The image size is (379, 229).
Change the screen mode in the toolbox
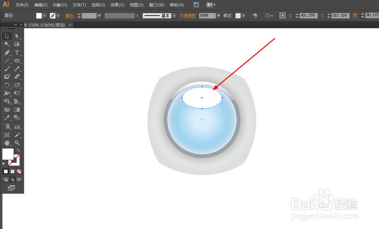[x=11, y=188]
